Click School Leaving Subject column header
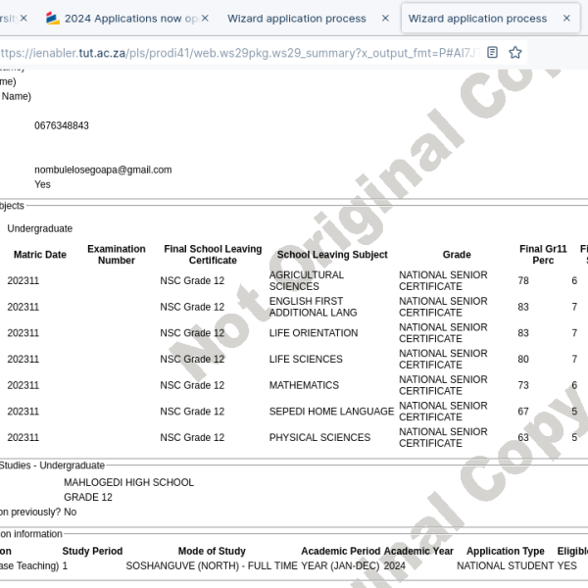588x588 pixels. coord(332,255)
